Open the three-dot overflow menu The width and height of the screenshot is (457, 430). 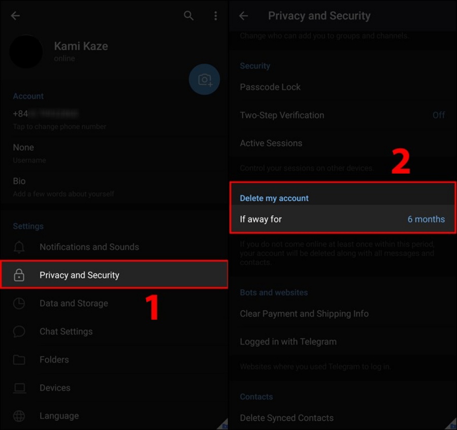pyautogui.click(x=216, y=16)
